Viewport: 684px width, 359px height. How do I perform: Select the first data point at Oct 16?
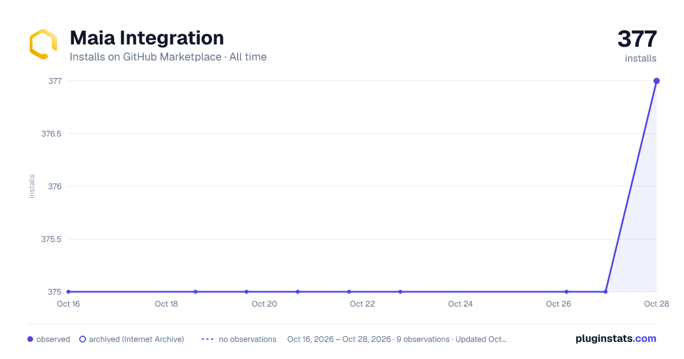coord(68,292)
